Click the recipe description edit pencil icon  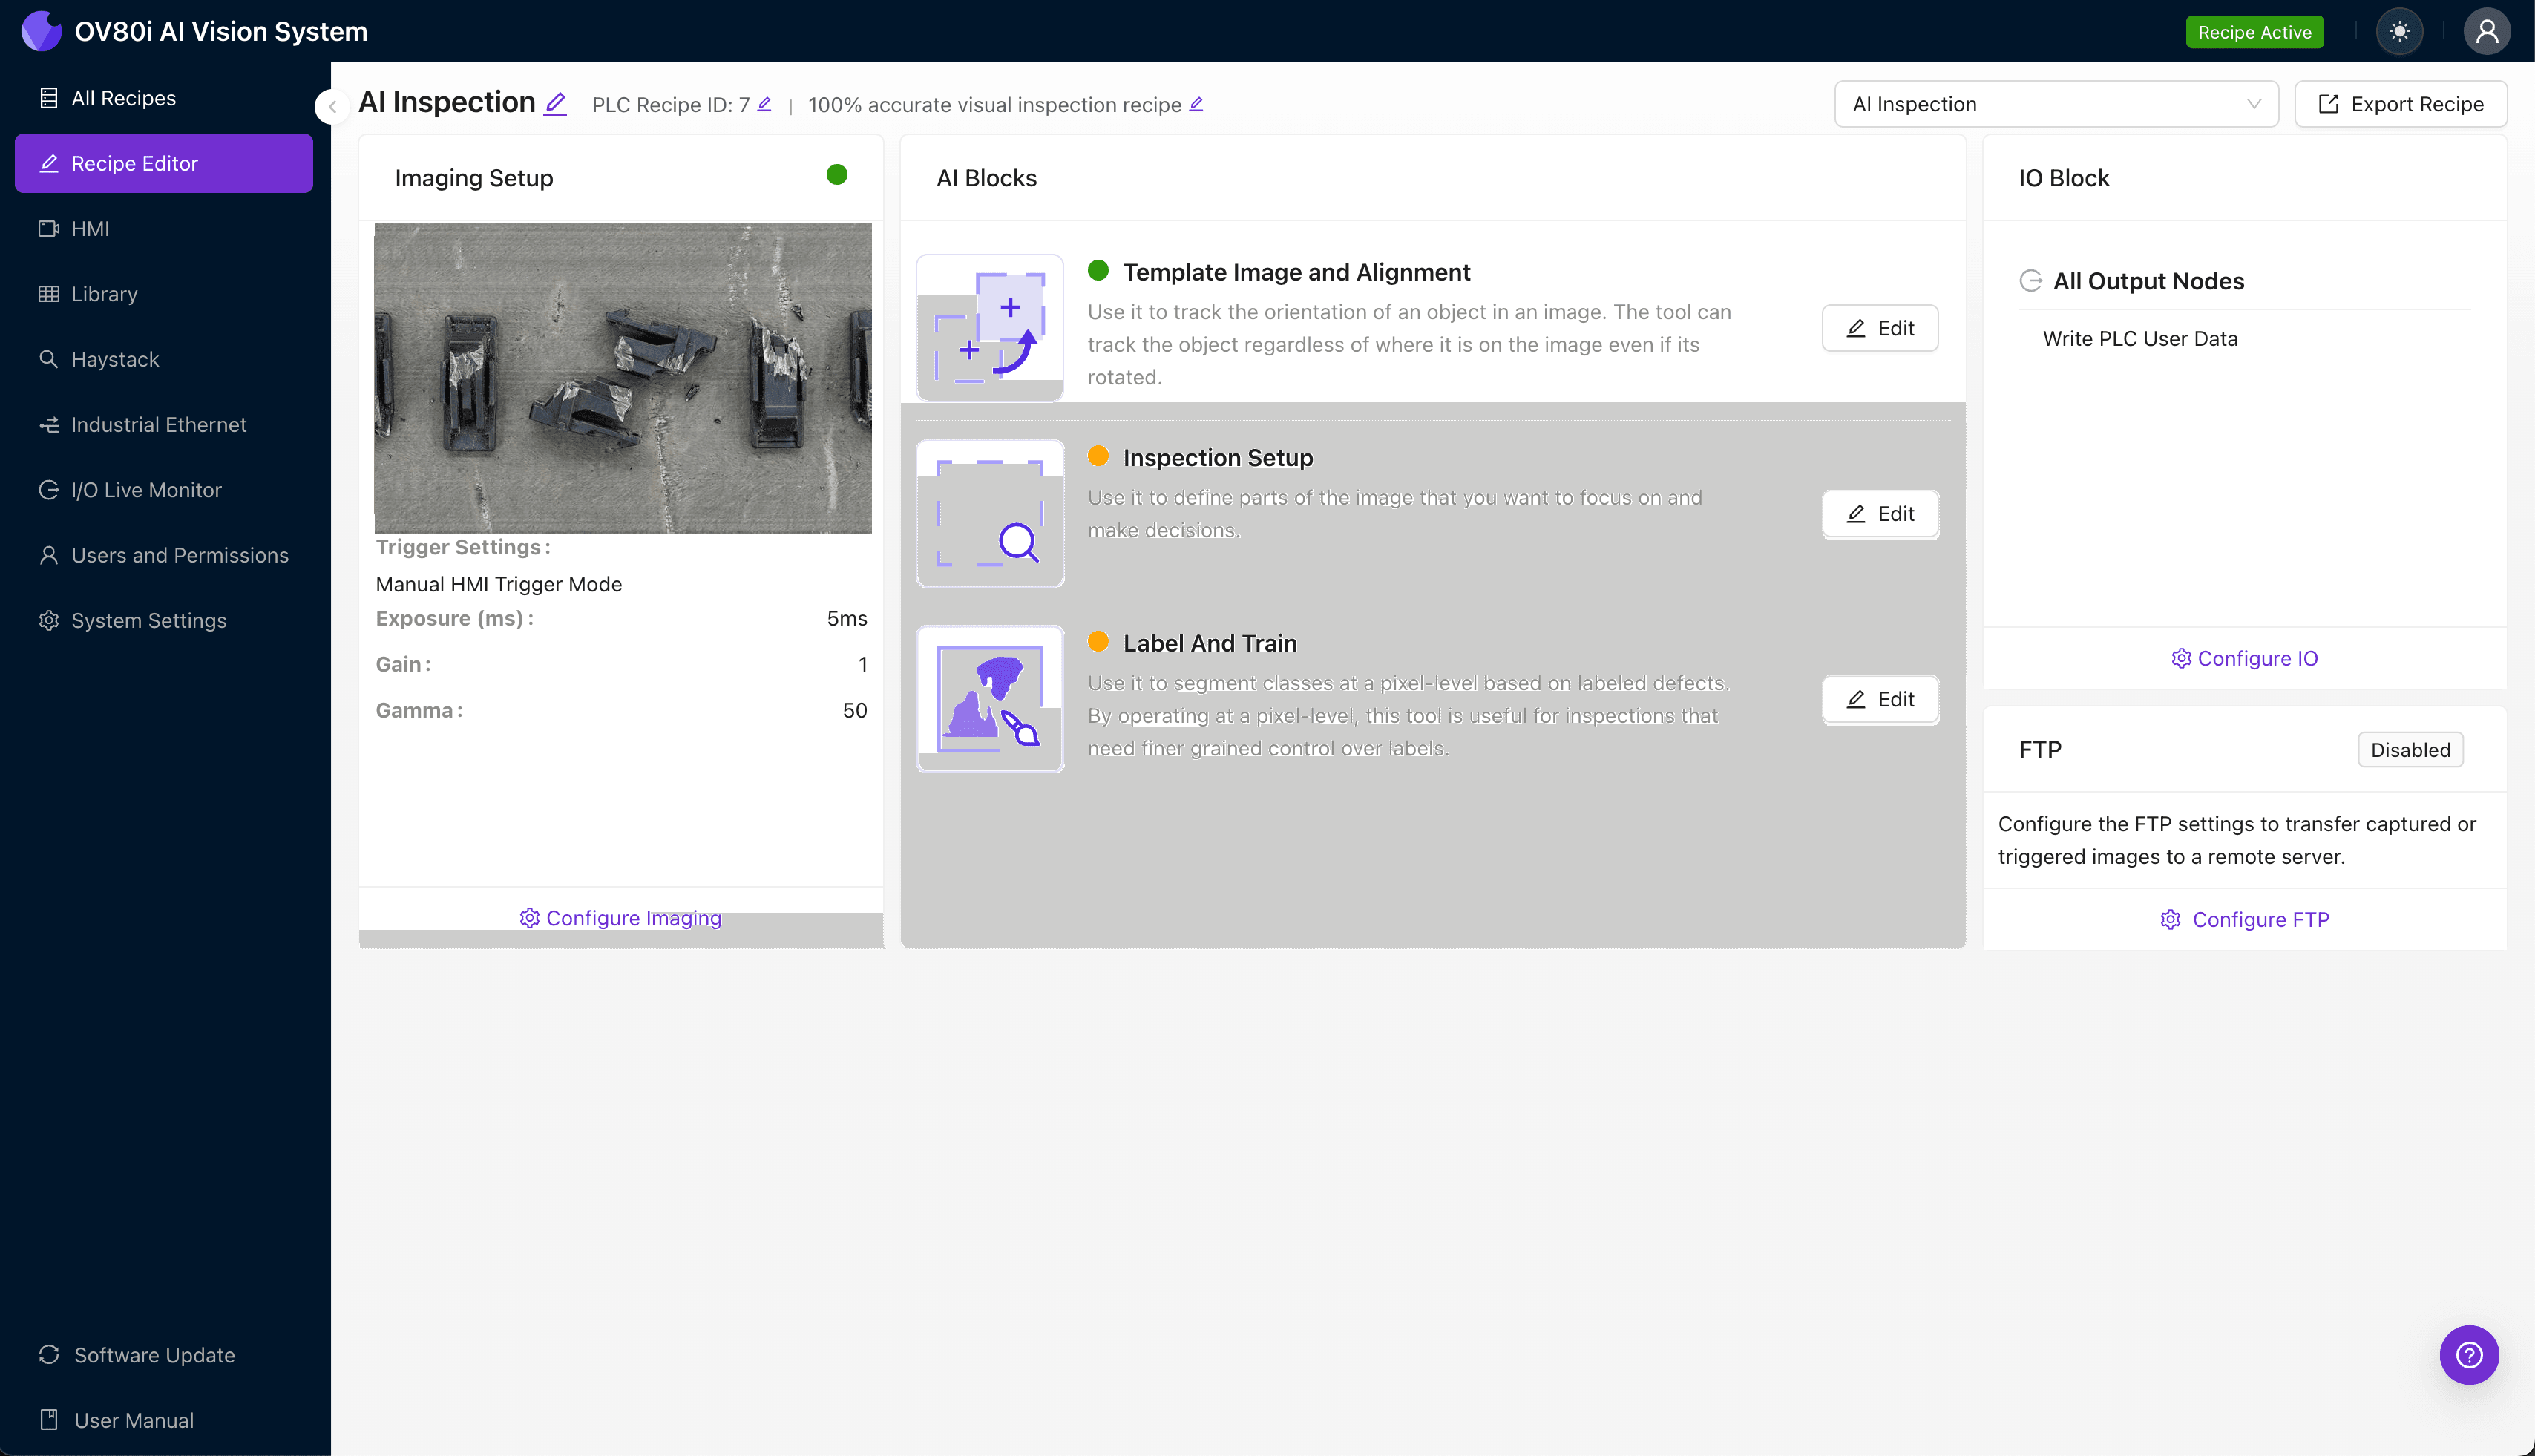coord(1196,104)
